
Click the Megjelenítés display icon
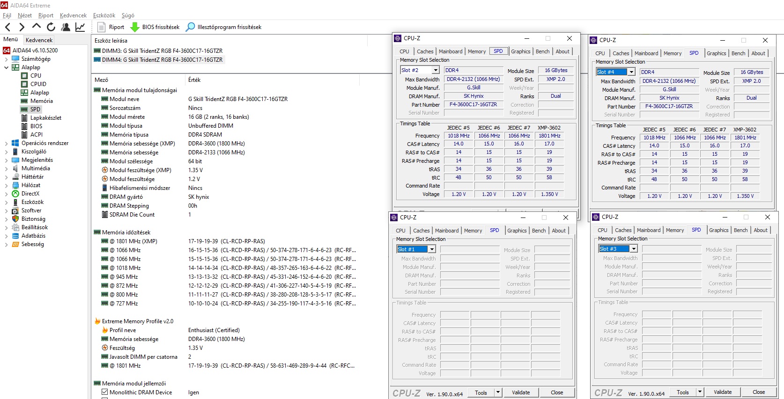click(x=15, y=160)
